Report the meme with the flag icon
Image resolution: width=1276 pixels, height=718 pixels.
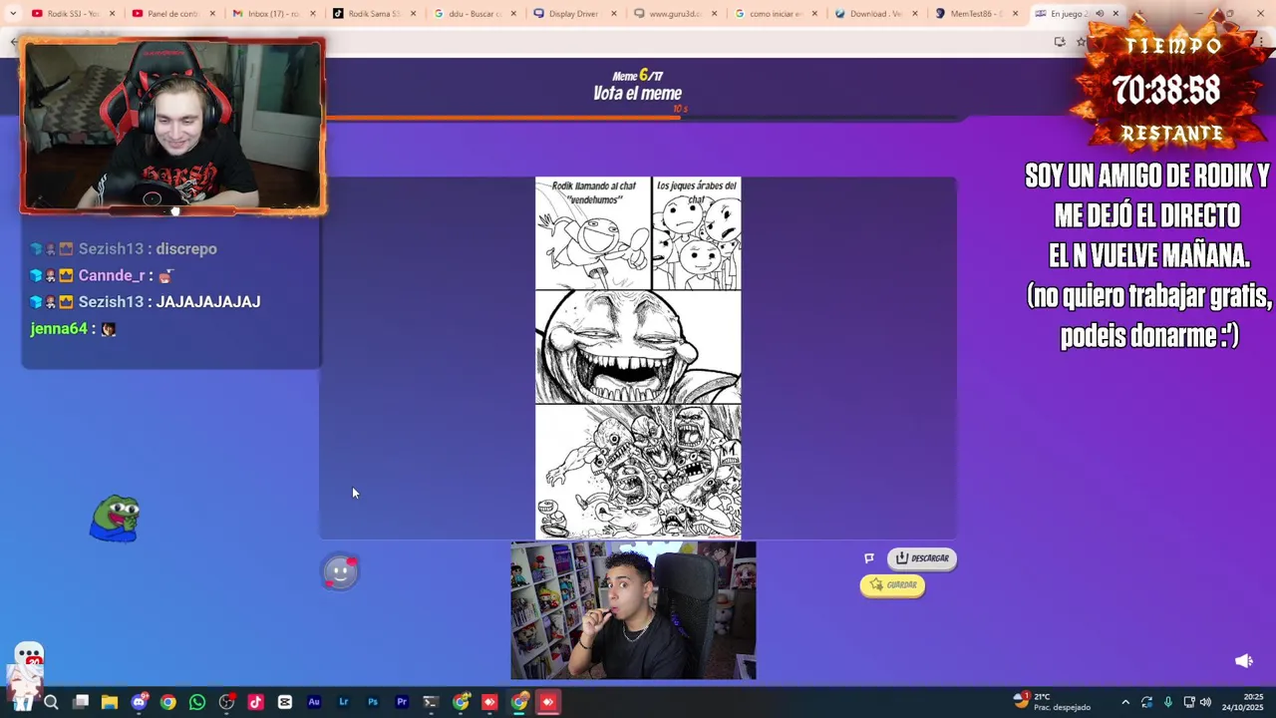click(869, 558)
